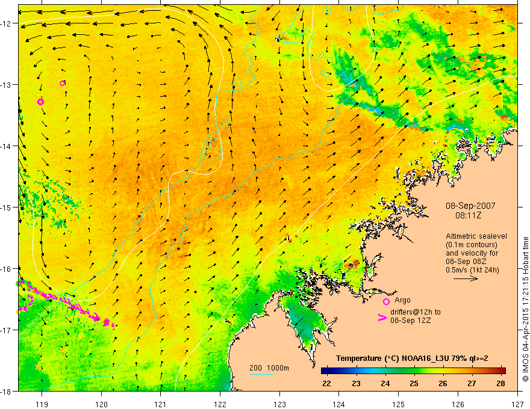The image size is (530, 409).
Task: Click the Temperature (°C) NOAA16_L3U title
Action: coord(412,358)
